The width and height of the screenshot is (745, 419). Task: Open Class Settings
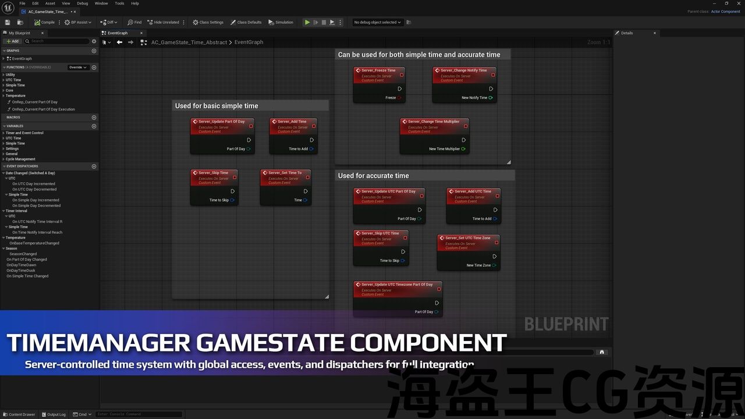coord(208,22)
